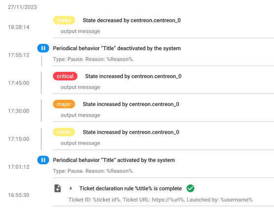Open 'Periodical behavior "Title" activated' entry
This screenshot has height=210, width=274.
tap(114, 160)
